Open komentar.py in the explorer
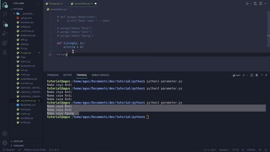Image resolution: width=270 pixels, height=152 pixels. (x=28, y=66)
